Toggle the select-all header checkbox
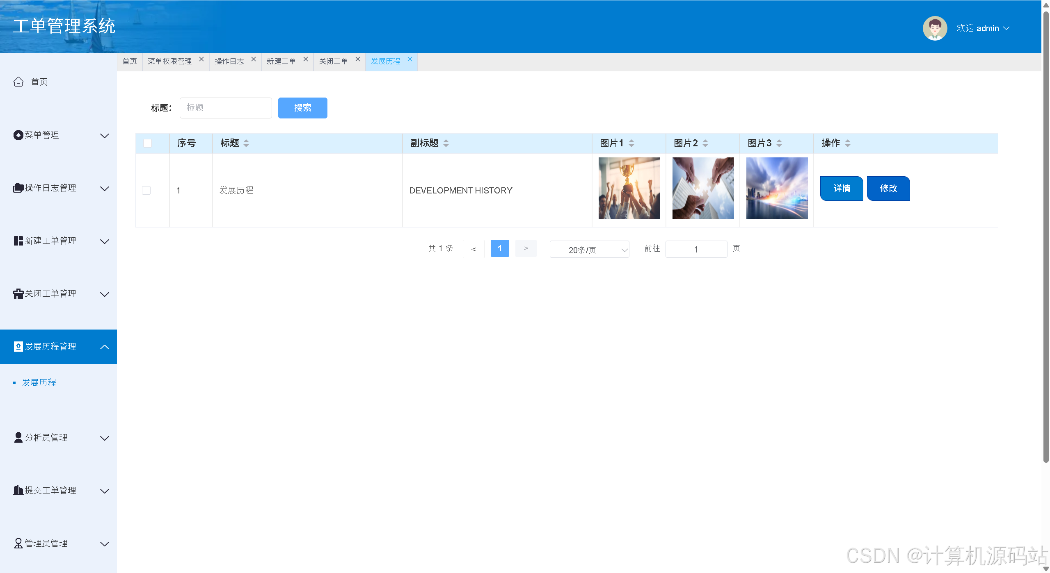 pos(147,143)
